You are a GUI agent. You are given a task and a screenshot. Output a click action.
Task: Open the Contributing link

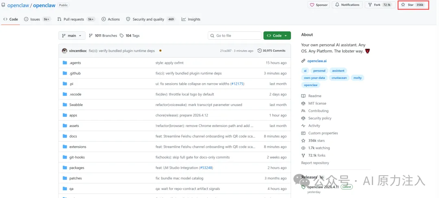pos(315,111)
